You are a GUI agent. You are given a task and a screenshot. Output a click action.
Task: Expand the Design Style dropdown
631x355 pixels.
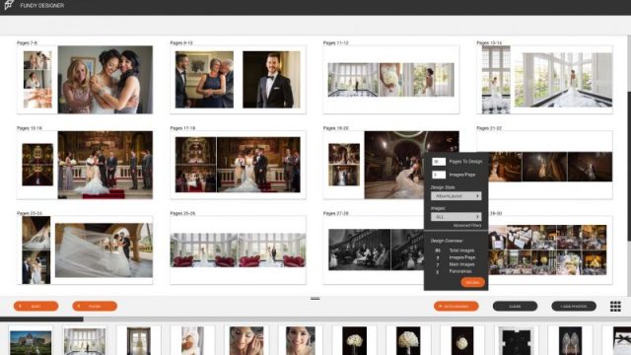[456, 196]
